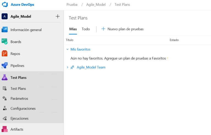Click the Repos icon
211x135 pixels.
(x=5, y=54)
